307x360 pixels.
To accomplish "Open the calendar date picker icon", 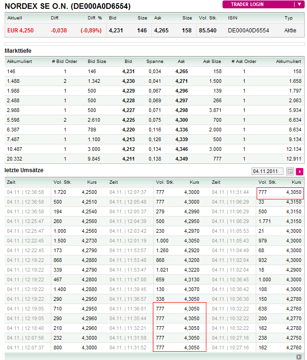I will coord(290,171).
